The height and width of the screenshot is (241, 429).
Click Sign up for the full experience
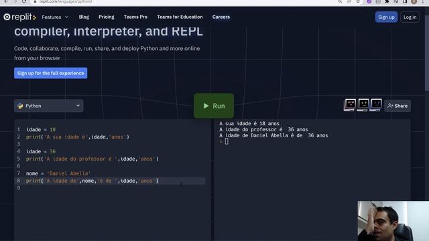51,73
